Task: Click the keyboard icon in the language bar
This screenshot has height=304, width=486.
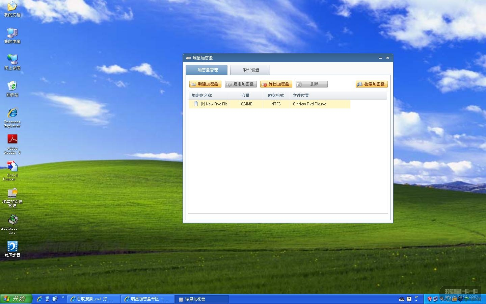Action: [402, 299]
